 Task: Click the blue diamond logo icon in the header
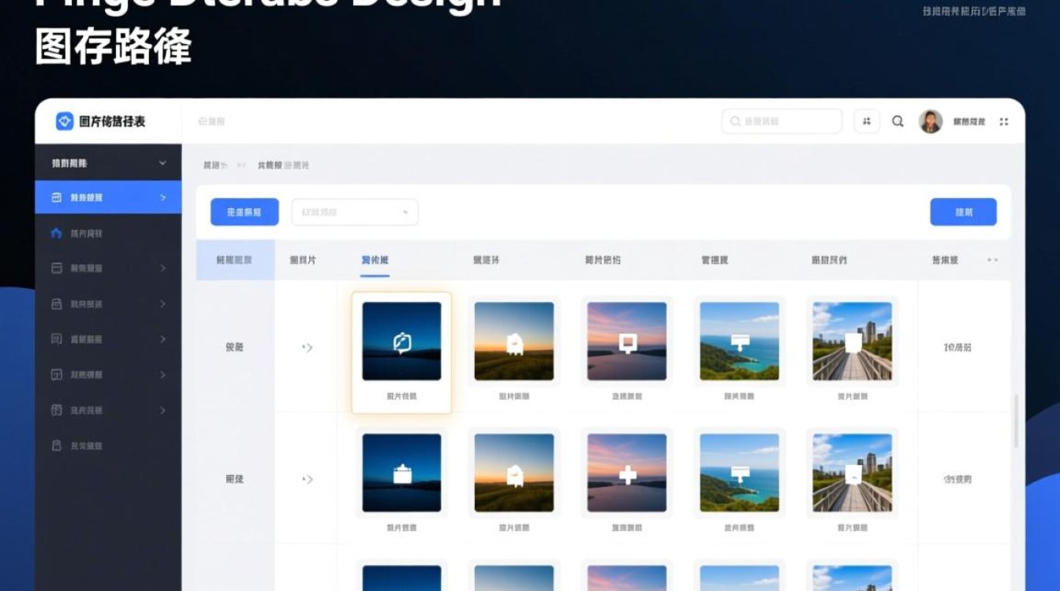tap(65, 121)
